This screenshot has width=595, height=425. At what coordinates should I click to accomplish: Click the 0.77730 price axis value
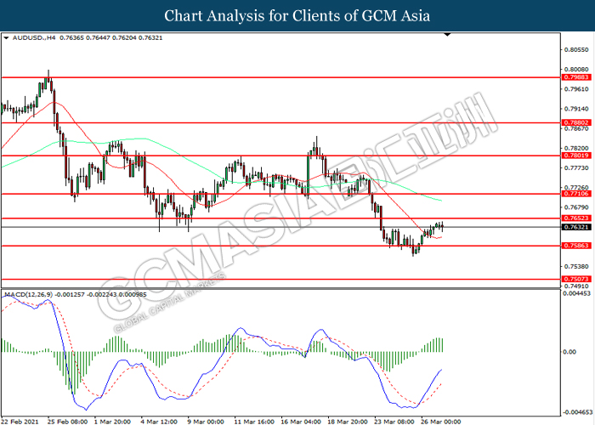576,168
